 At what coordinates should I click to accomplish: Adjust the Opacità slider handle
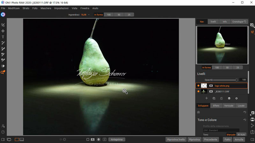[x=237, y=80]
